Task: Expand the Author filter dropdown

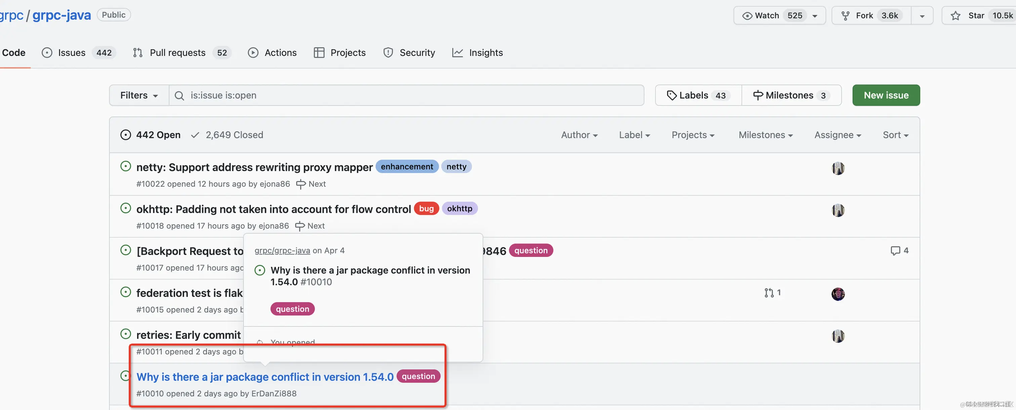Action: 579,135
